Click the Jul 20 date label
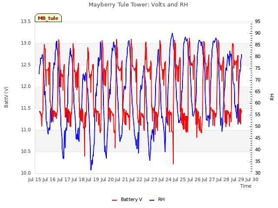 107,179
